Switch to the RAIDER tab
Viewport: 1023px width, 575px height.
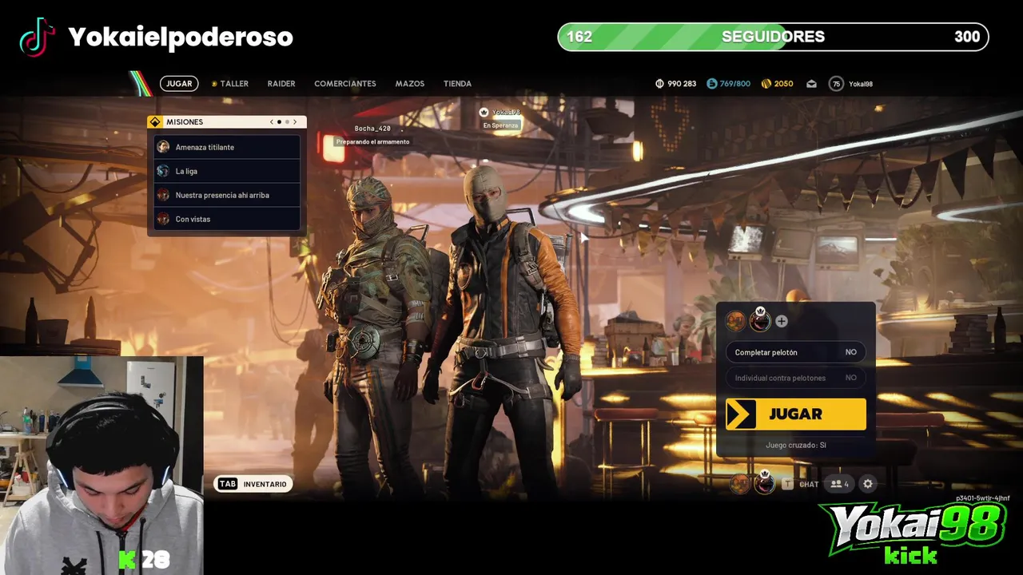click(x=281, y=83)
